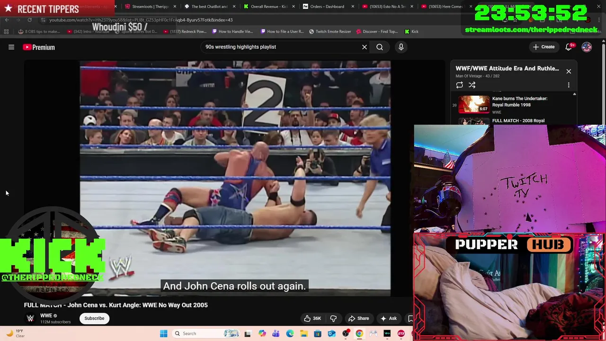Click the wrestling video player

coord(235,179)
